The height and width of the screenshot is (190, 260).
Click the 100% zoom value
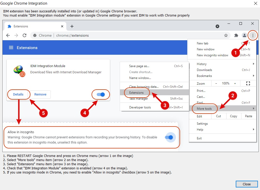click(225, 83)
